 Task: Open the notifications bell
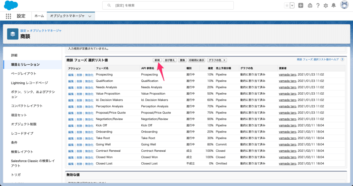(333, 5)
